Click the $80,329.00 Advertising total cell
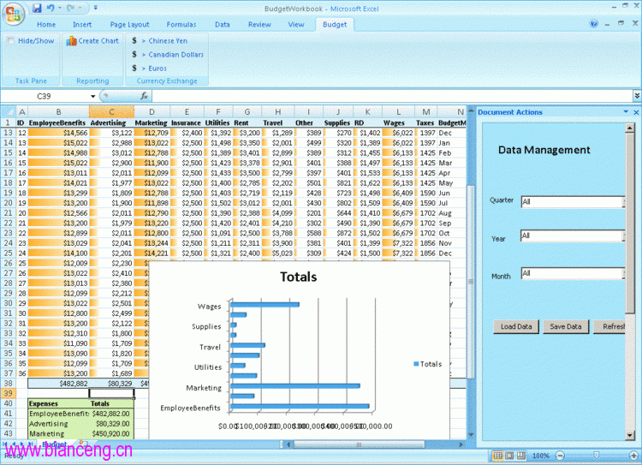Screen dimensions: 642x465 tap(111, 424)
